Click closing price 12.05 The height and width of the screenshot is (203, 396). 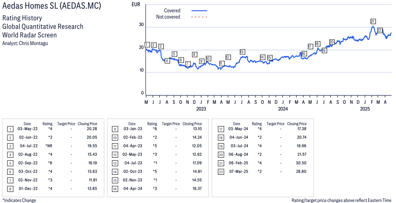pyautogui.click(x=197, y=146)
